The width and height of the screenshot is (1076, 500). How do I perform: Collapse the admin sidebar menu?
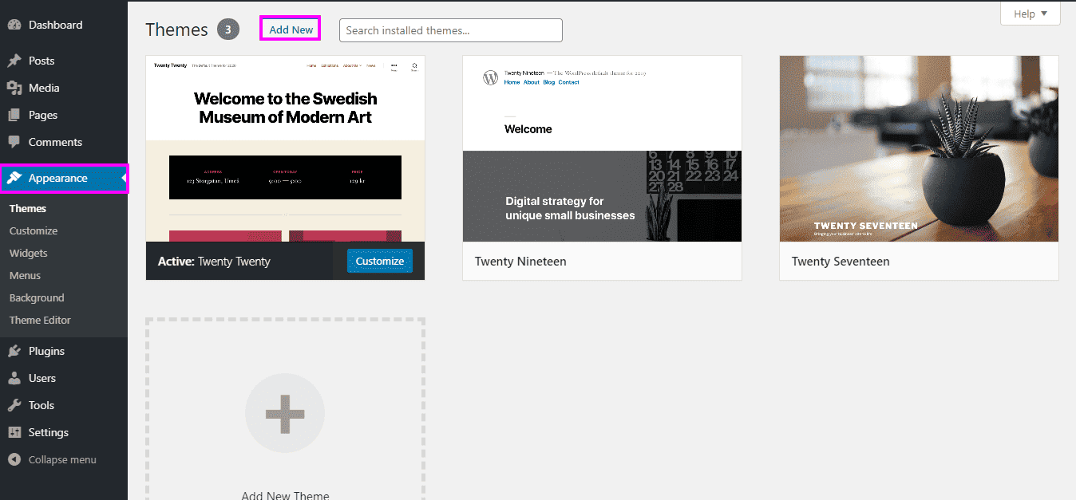[53, 459]
